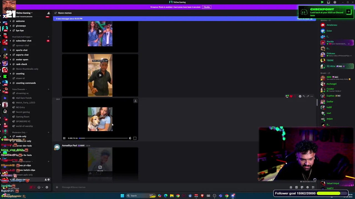The width and height of the screenshot is (355, 199).
Task: Join the Secret gaming voice channel
Action: point(23,112)
